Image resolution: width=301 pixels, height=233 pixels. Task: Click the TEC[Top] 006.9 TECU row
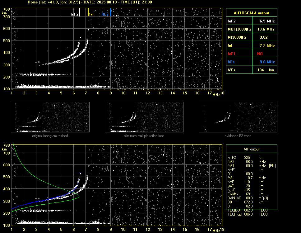[248, 214]
